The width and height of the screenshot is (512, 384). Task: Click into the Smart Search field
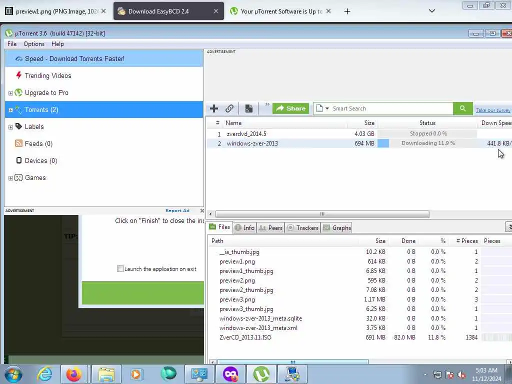click(x=391, y=108)
